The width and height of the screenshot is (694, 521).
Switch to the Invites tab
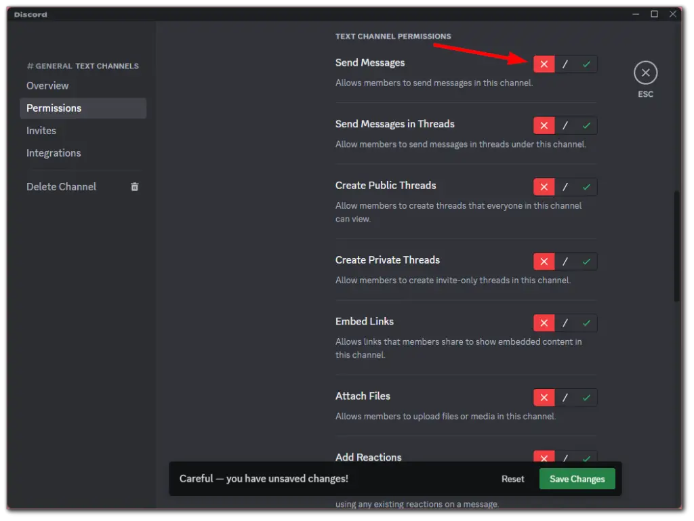click(41, 130)
